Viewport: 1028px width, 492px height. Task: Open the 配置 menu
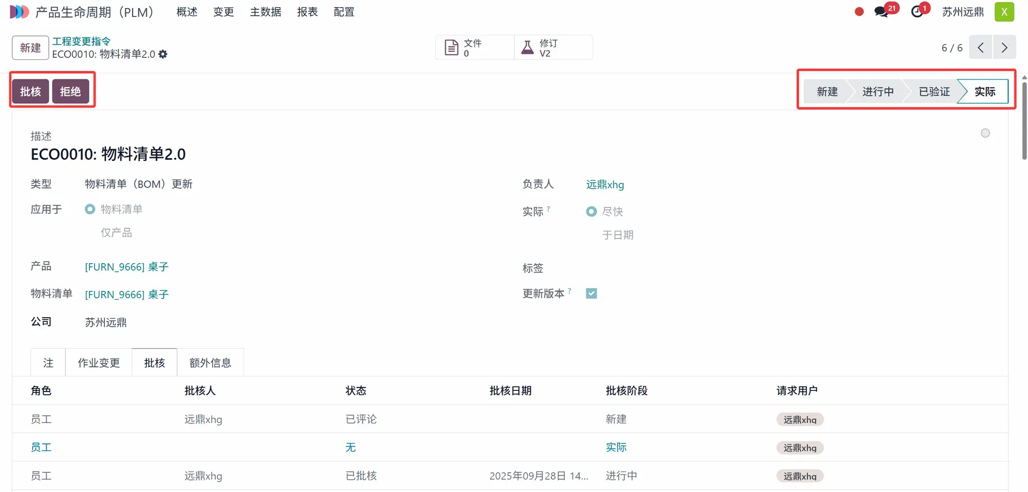pyautogui.click(x=344, y=12)
